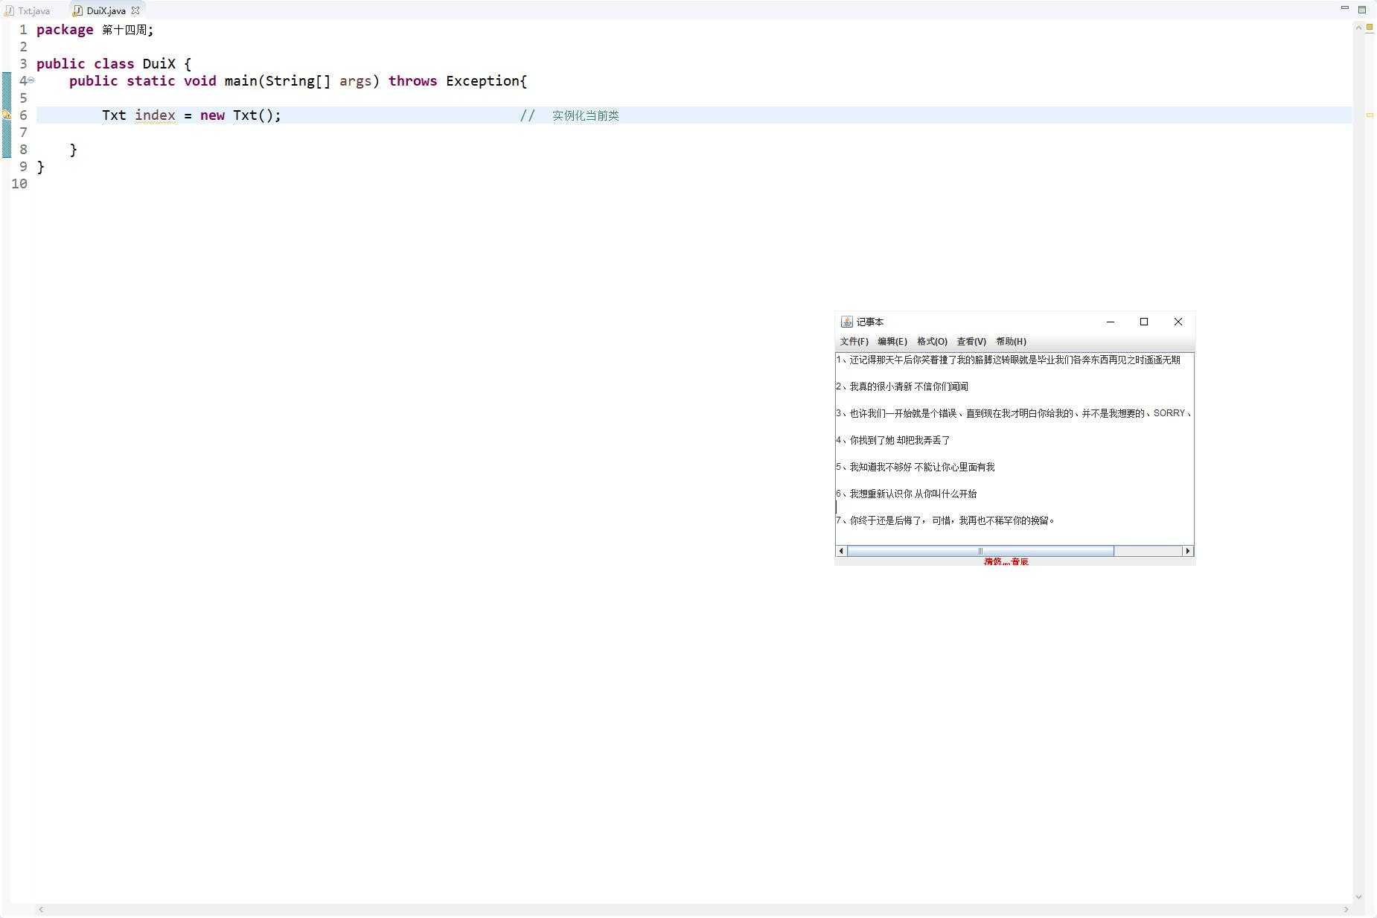Viewport: 1377px width, 918px height.
Task: Click line 1 text '还记得那天午后' in 记事本
Action: tap(881, 360)
